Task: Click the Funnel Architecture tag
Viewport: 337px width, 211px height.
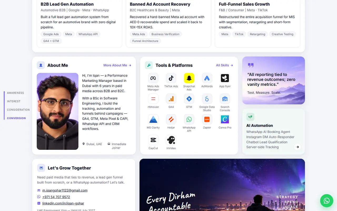Action: point(145,41)
